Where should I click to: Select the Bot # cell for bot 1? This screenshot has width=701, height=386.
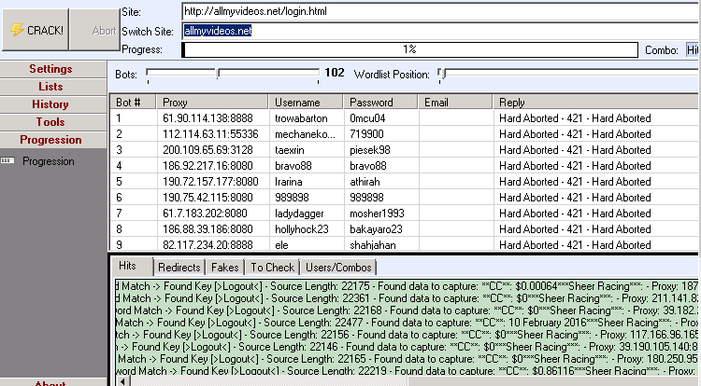tap(134, 118)
